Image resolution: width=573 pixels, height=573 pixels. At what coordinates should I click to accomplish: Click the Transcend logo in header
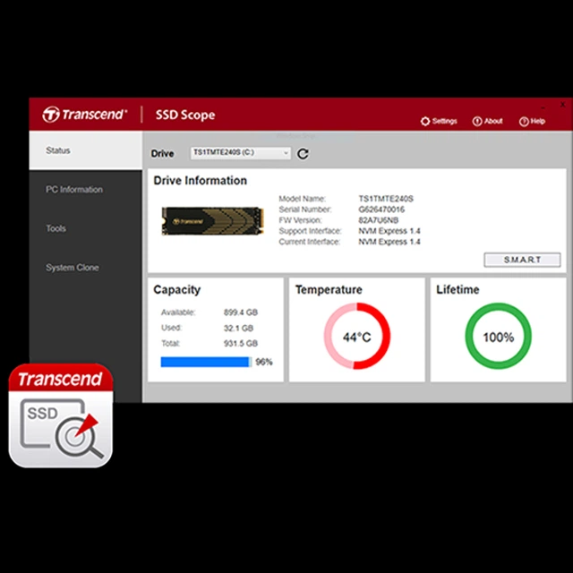(x=84, y=115)
